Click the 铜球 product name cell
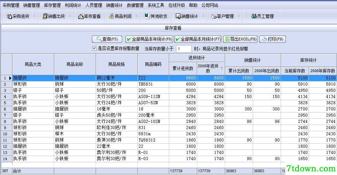The image size is (337, 175). (75, 128)
